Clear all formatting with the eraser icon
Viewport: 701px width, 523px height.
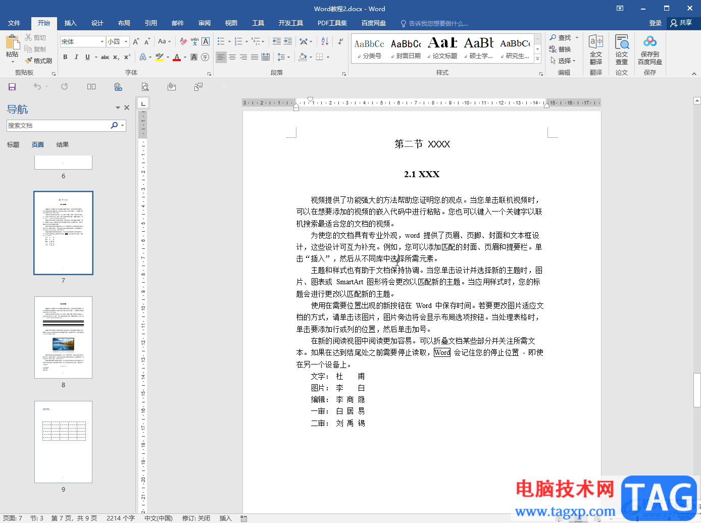tap(183, 41)
